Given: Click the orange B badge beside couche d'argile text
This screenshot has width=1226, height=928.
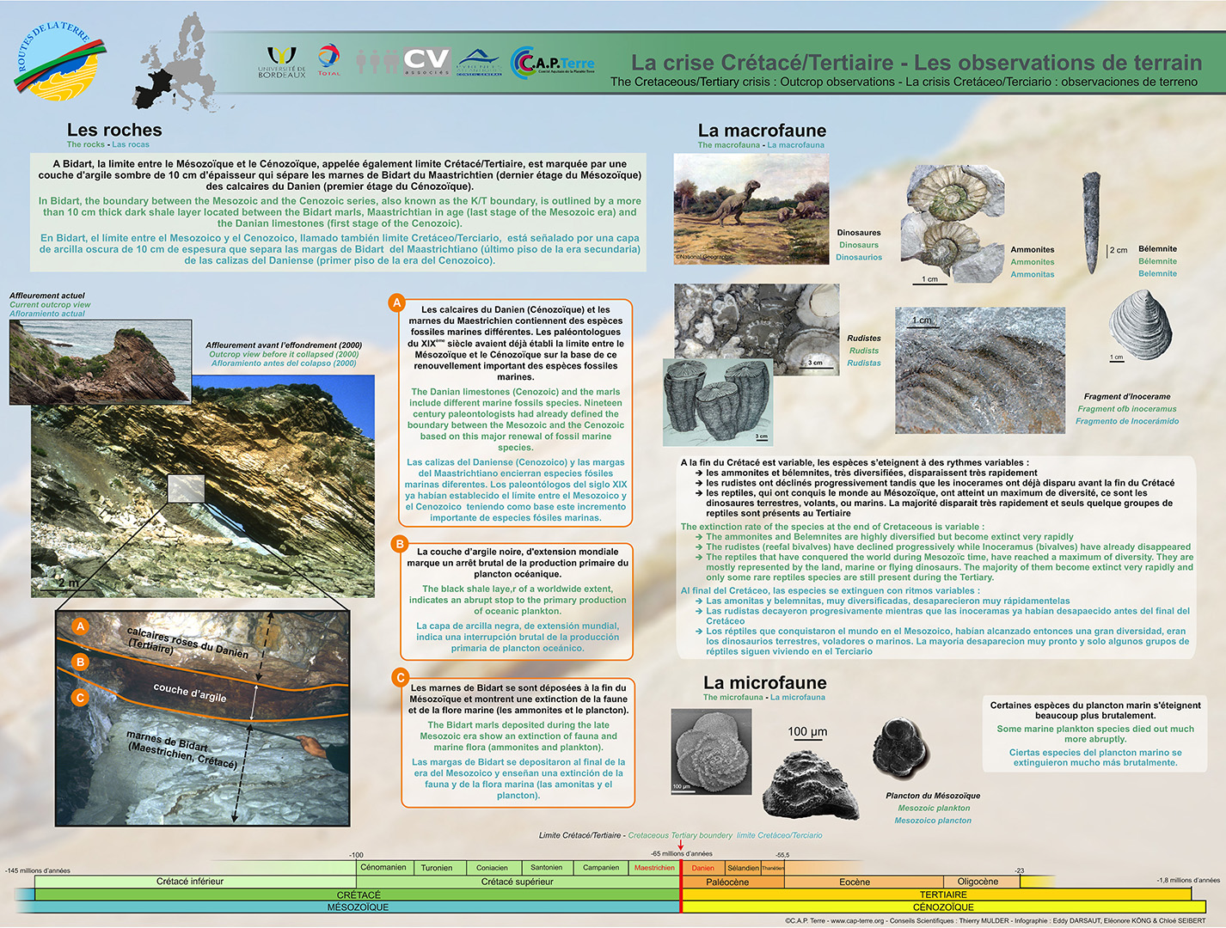Looking at the screenshot, I should (400, 544).
